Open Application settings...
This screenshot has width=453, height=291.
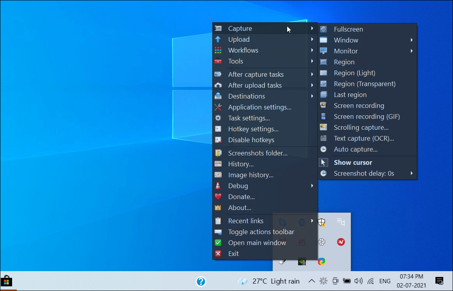coord(259,107)
